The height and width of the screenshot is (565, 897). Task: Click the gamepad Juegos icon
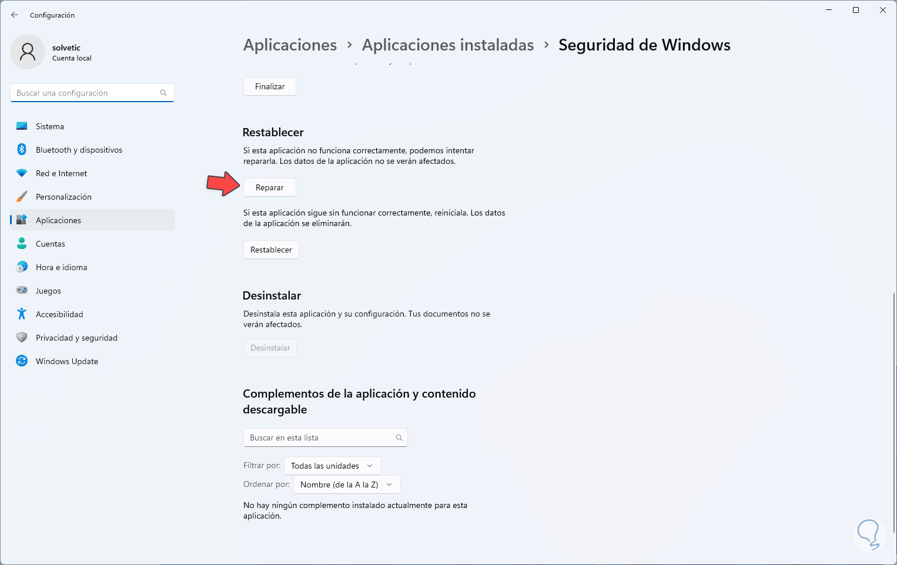[22, 291]
